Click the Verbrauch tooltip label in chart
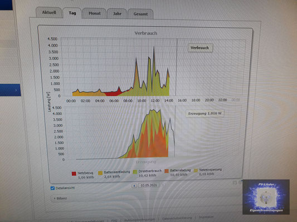Screen dimensions: 297x222 pos(200,48)
